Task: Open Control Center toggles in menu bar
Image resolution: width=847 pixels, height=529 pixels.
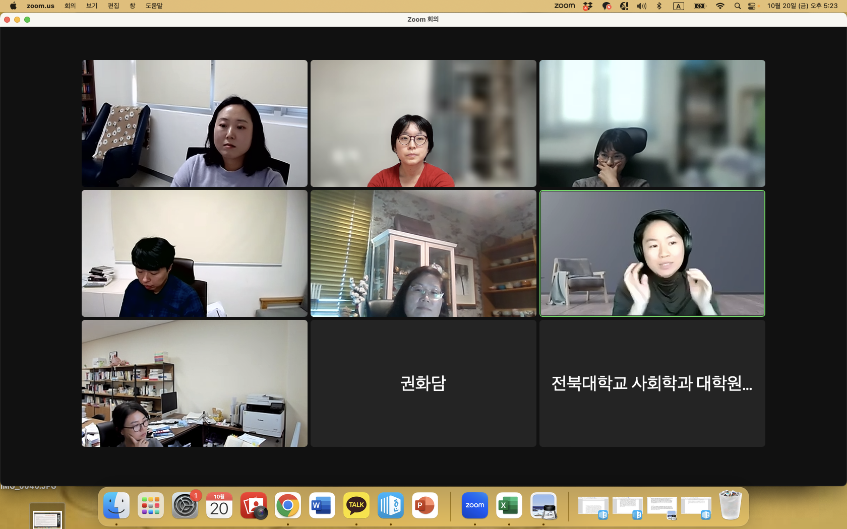Action: click(x=752, y=6)
